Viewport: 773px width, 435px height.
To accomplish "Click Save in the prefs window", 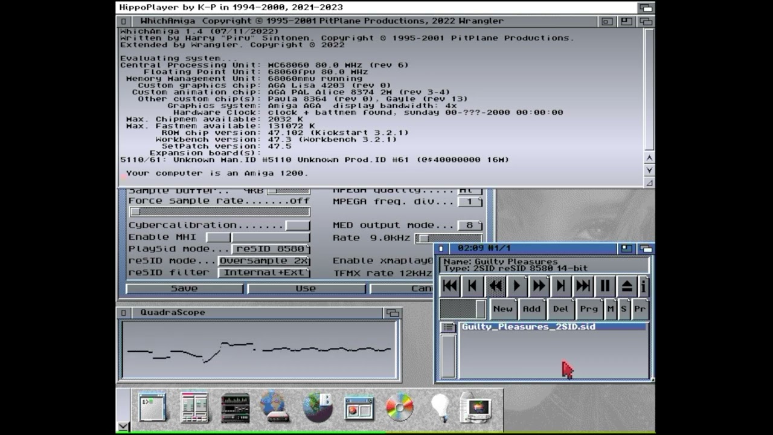I will (184, 288).
